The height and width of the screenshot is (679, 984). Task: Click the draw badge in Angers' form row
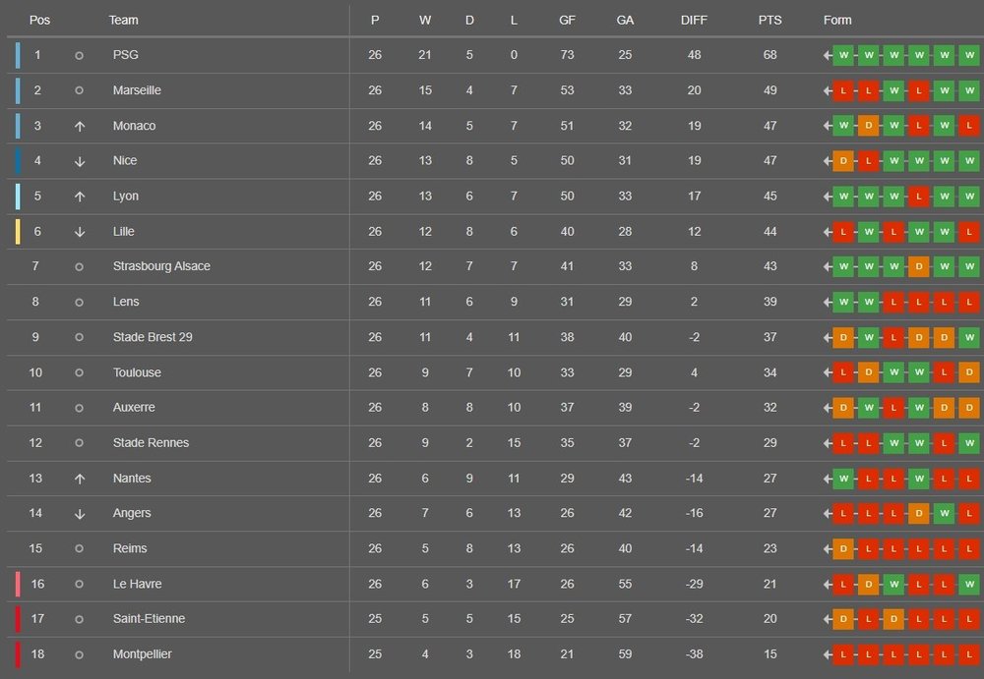[918, 513]
